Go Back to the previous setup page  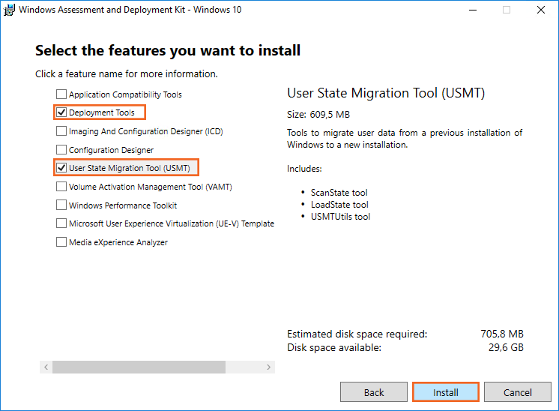point(374,392)
